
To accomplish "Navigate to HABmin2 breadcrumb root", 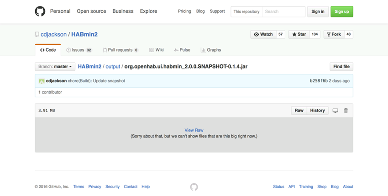I will [x=89, y=66].
